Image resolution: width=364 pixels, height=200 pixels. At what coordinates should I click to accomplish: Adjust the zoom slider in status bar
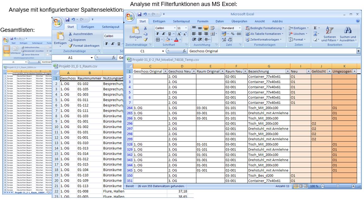click(338, 186)
